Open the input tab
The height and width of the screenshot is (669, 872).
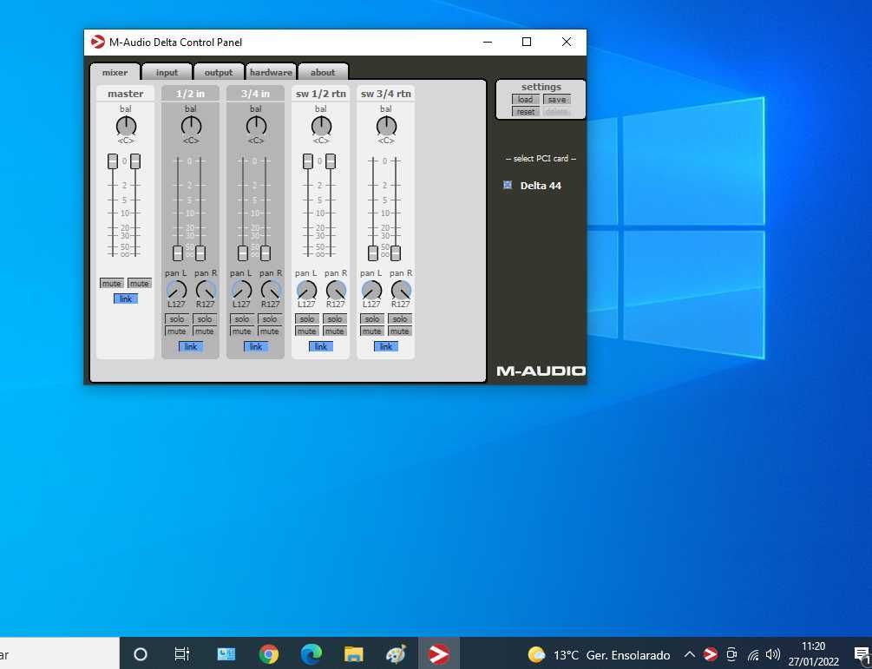coord(167,72)
